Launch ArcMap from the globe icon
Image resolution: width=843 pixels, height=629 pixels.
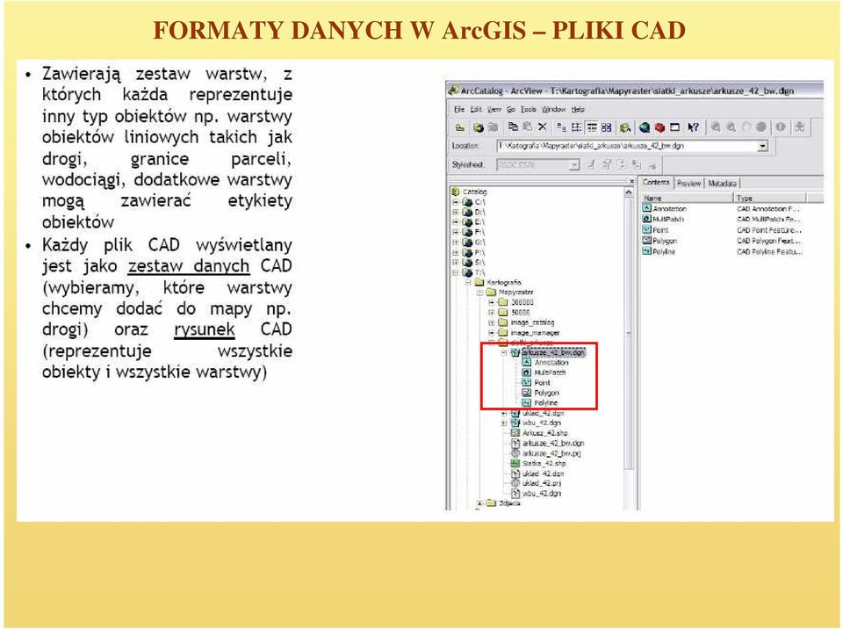645,127
